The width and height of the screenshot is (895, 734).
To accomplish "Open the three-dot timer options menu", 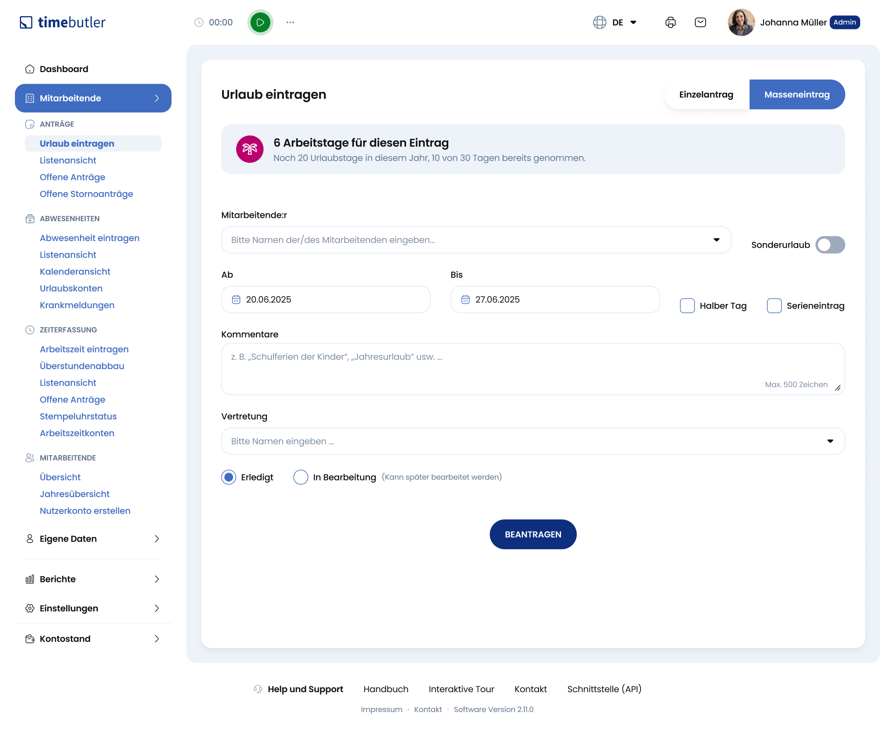I will point(290,22).
